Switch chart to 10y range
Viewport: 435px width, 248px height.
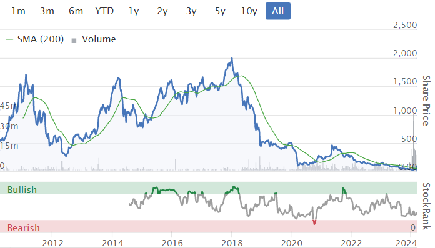(x=249, y=11)
